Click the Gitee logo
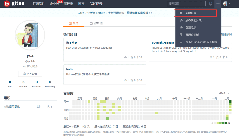This screenshot has height=138, width=239. [x=14, y=4]
